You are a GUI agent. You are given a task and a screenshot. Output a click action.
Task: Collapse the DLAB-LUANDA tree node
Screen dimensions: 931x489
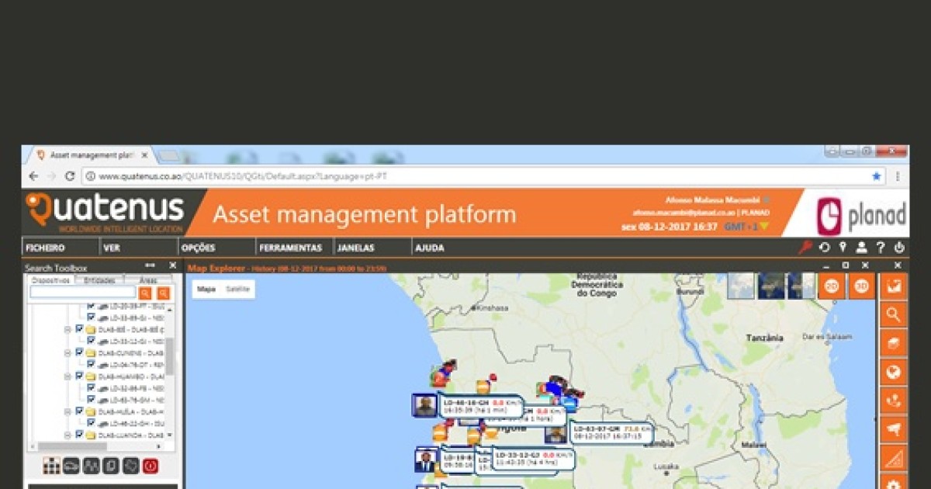[x=67, y=435]
